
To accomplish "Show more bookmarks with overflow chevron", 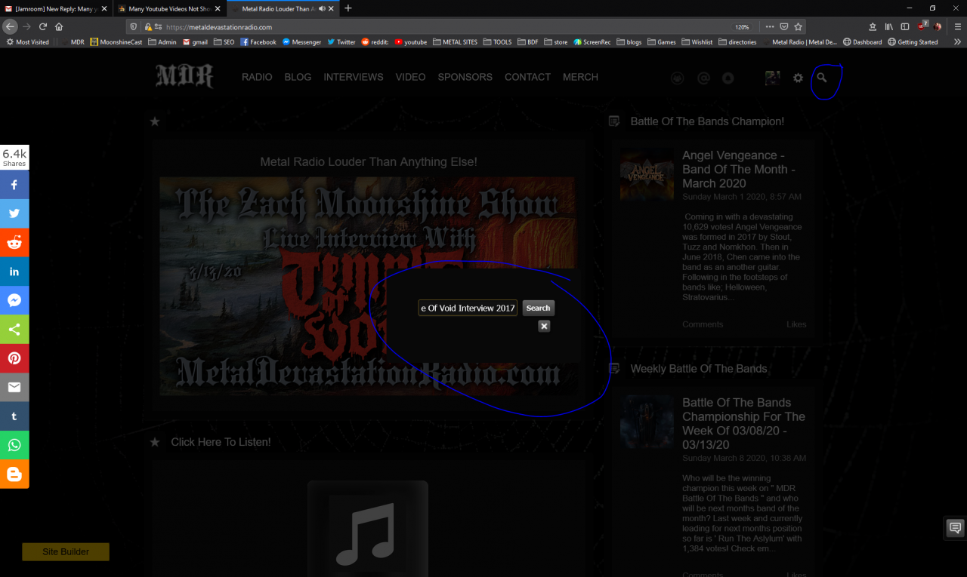I will (956, 42).
